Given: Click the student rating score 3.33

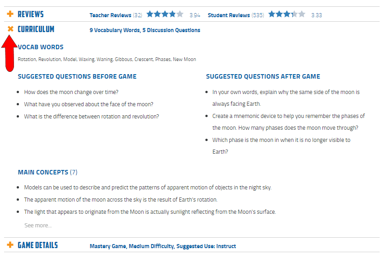Looking at the screenshot, I should (x=316, y=15).
